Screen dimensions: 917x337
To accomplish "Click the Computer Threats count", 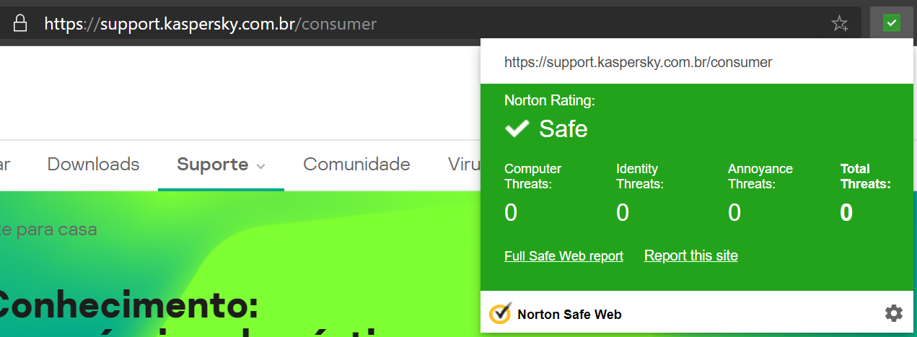I will coord(511,213).
